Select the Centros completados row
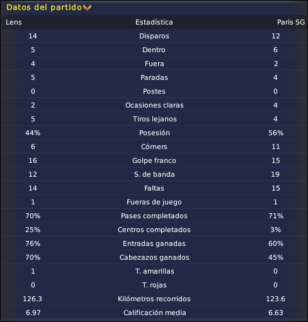This screenshot has width=308, height=322. coord(154,230)
